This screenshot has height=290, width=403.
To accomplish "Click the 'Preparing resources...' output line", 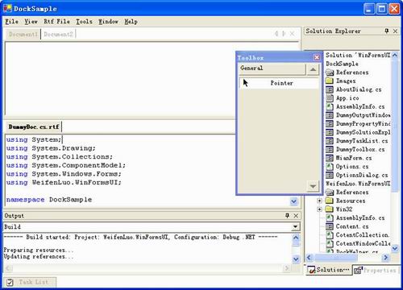I will point(39,250).
